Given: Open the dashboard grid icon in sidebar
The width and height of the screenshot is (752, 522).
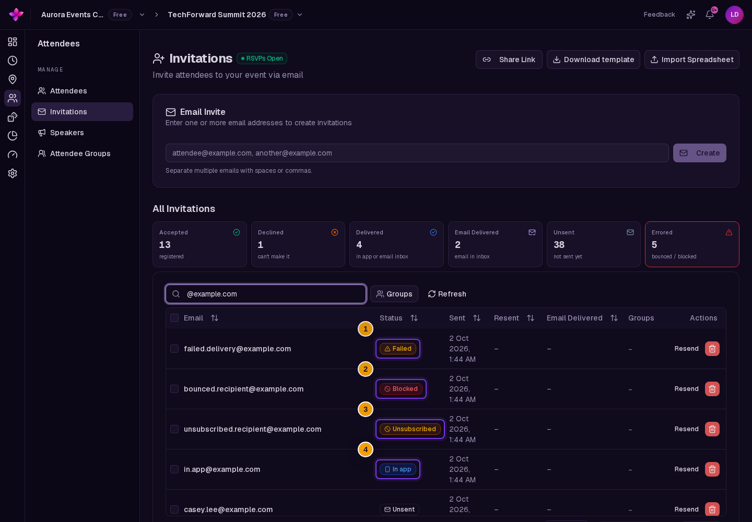Looking at the screenshot, I should point(13,42).
